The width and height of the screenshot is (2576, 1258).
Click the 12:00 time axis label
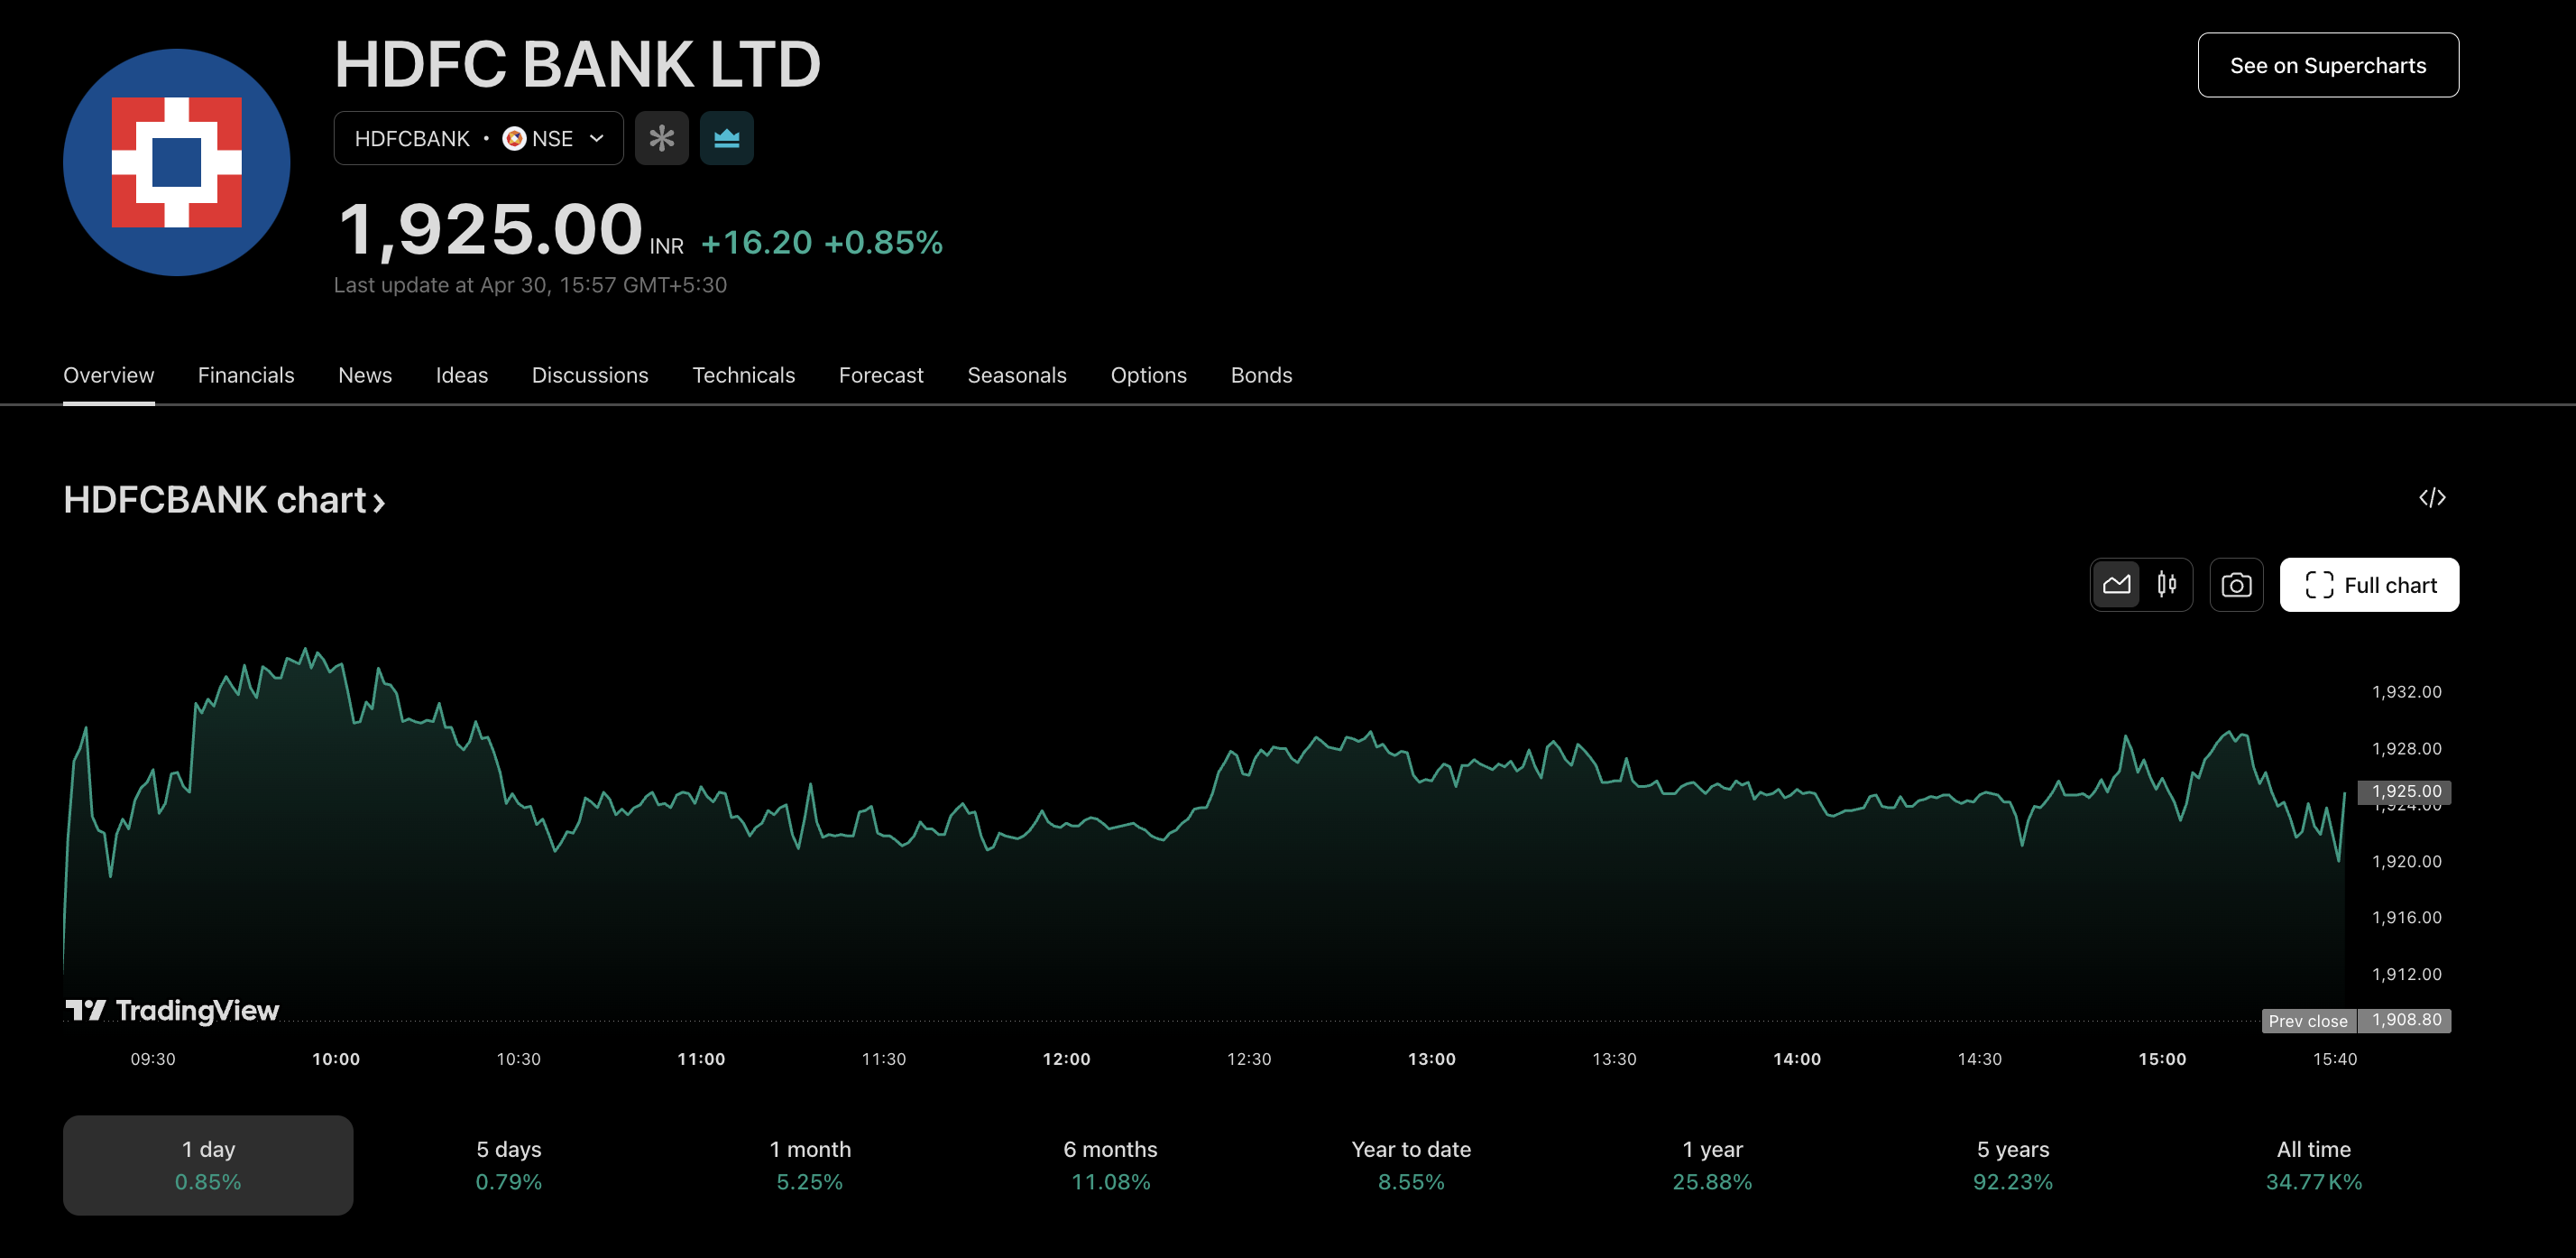[1066, 1059]
